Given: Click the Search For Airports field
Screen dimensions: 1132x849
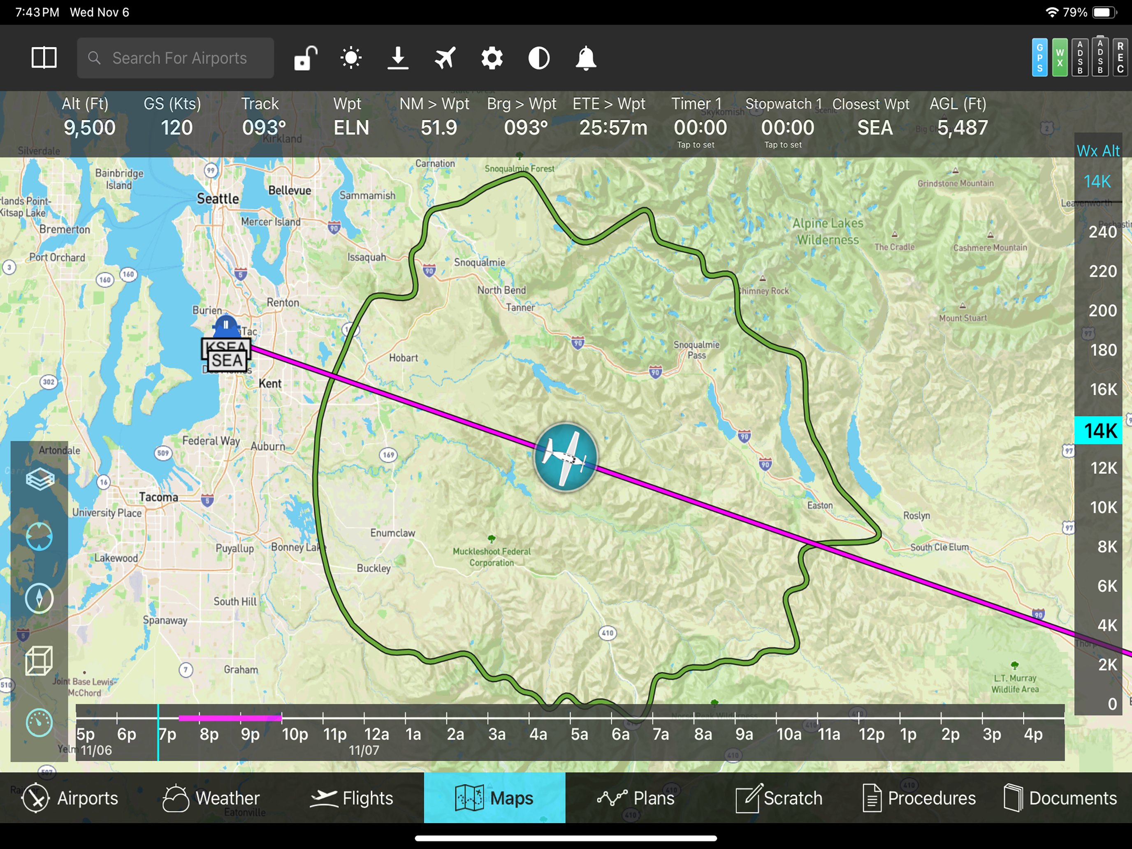Looking at the screenshot, I should click(x=176, y=58).
